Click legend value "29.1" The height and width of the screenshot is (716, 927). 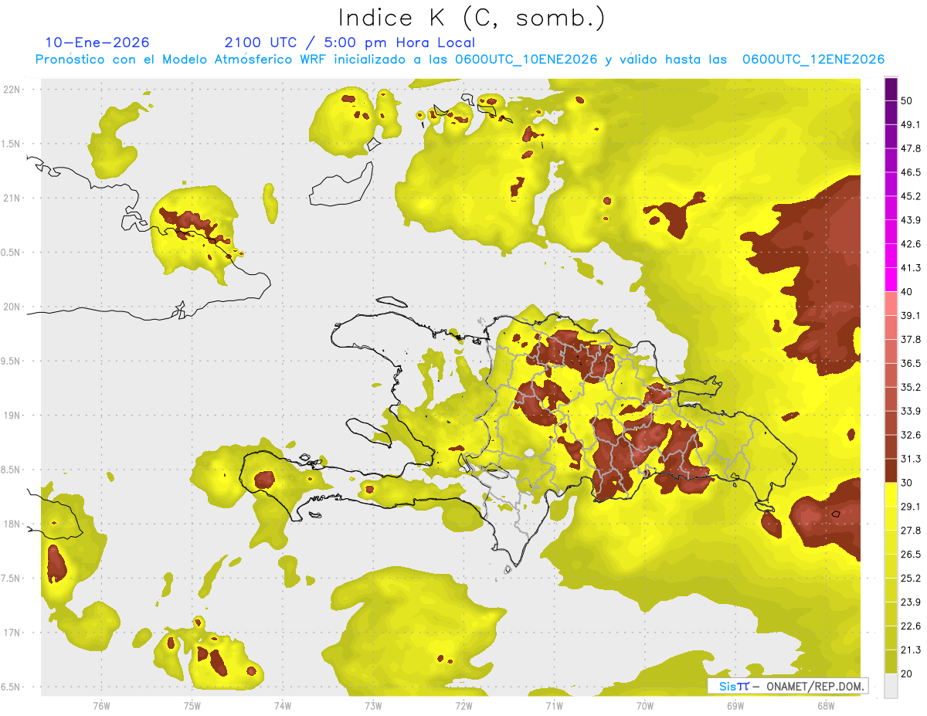point(911,507)
